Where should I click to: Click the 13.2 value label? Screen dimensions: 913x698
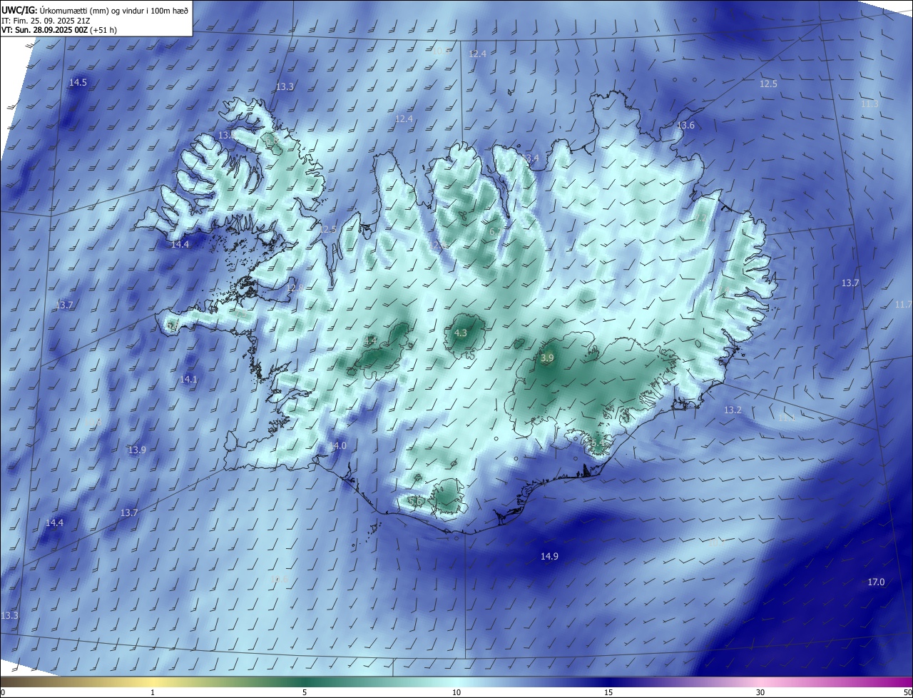(733, 410)
